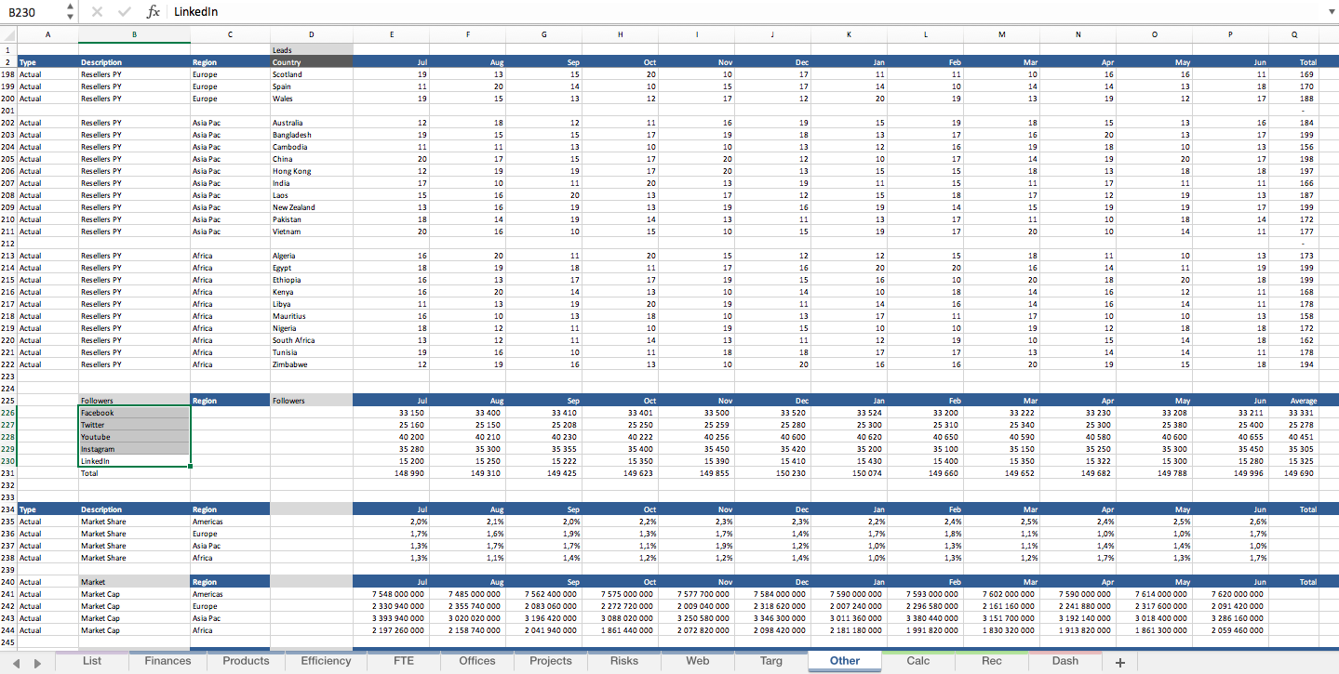
Task: Switch to the FTE sheet tab
Action: tap(403, 661)
